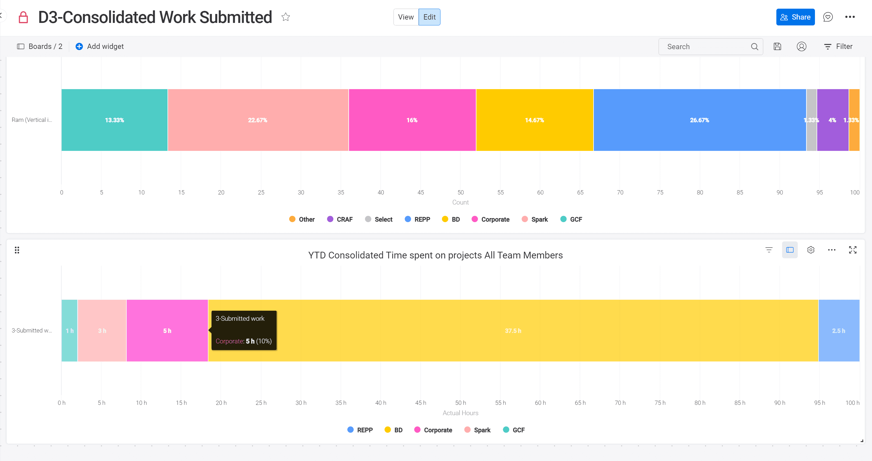Toggle the widget side panel icon

pyautogui.click(x=790, y=250)
